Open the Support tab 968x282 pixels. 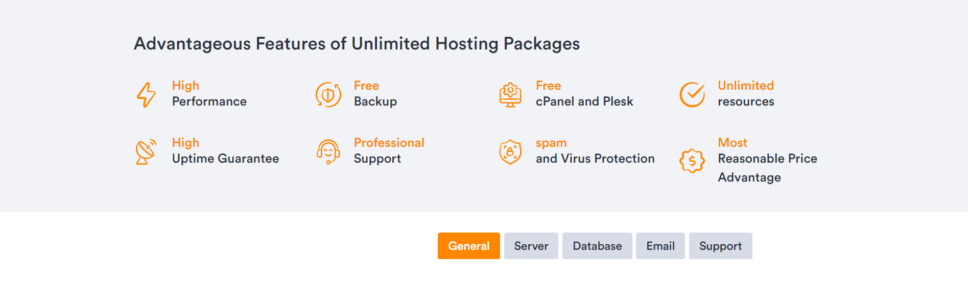pos(720,246)
